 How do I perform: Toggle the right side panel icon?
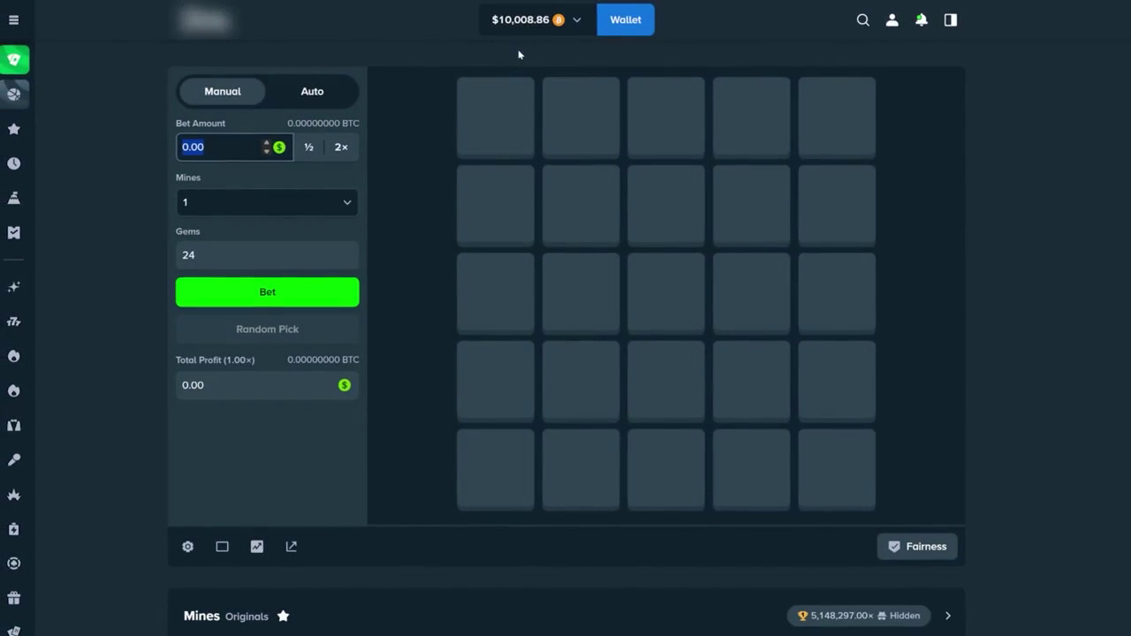click(x=951, y=19)
